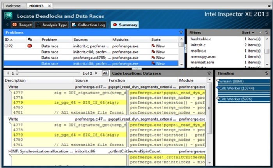The image size is (273, 168).
Task: Select Data race row with profmerge.c:4785
Action: click(91, 58)
